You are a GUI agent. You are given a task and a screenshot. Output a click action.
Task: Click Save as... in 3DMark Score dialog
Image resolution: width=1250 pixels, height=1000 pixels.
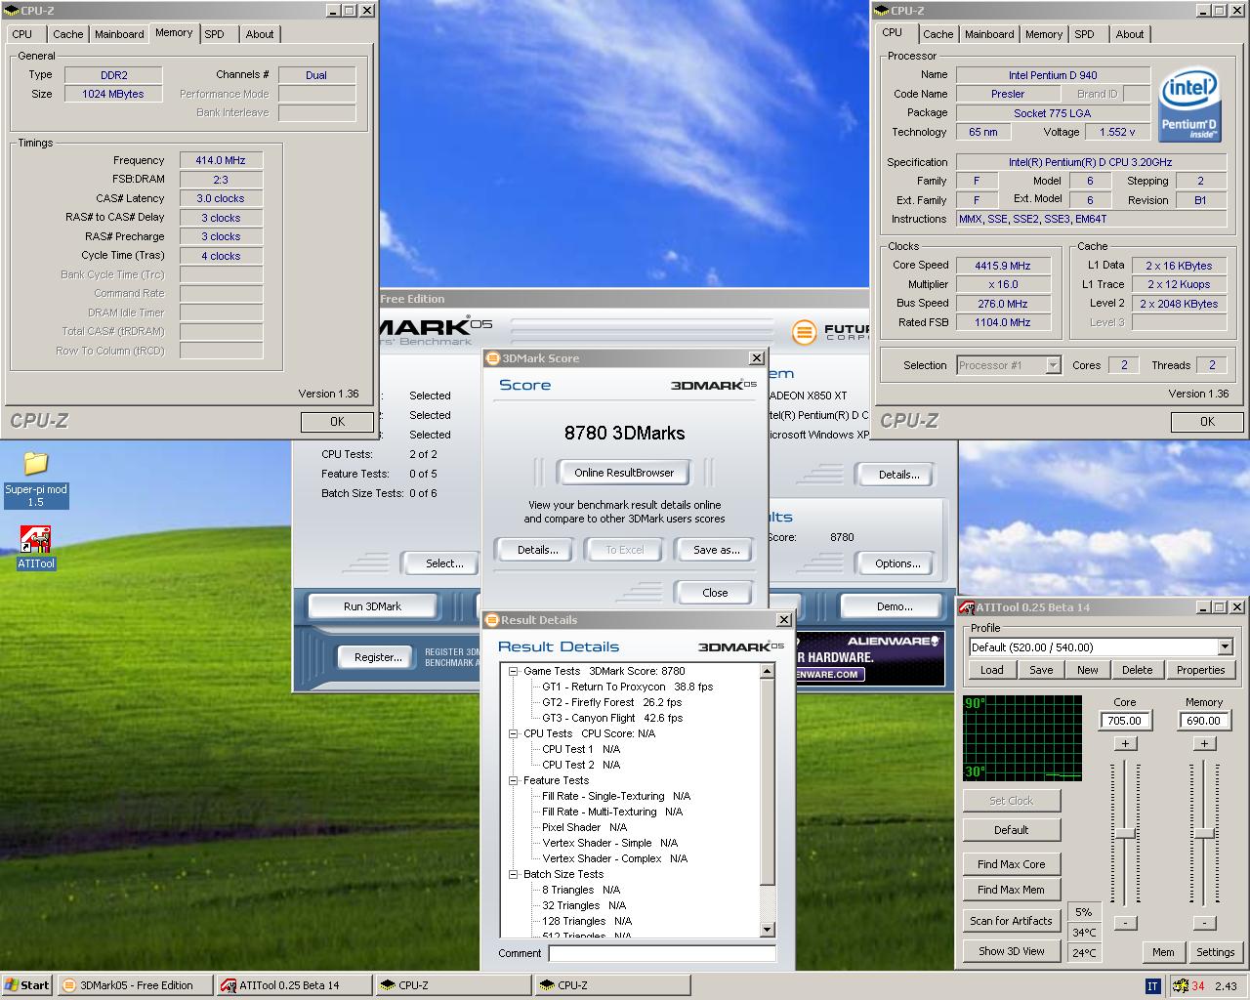coord(716,550)
